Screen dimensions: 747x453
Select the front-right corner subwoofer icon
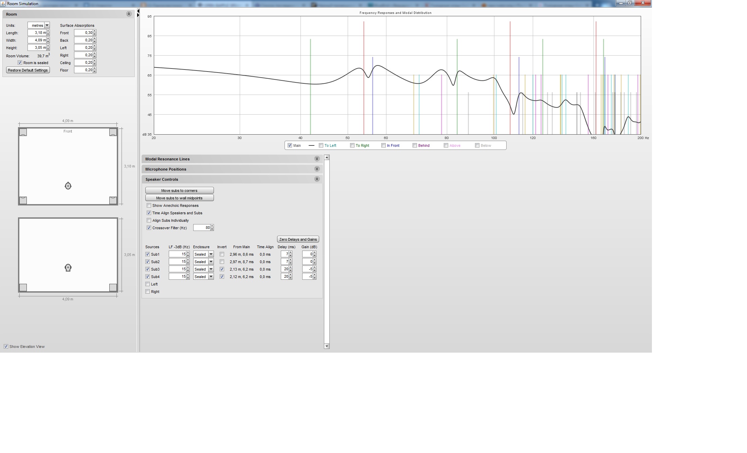click(113, 132)
